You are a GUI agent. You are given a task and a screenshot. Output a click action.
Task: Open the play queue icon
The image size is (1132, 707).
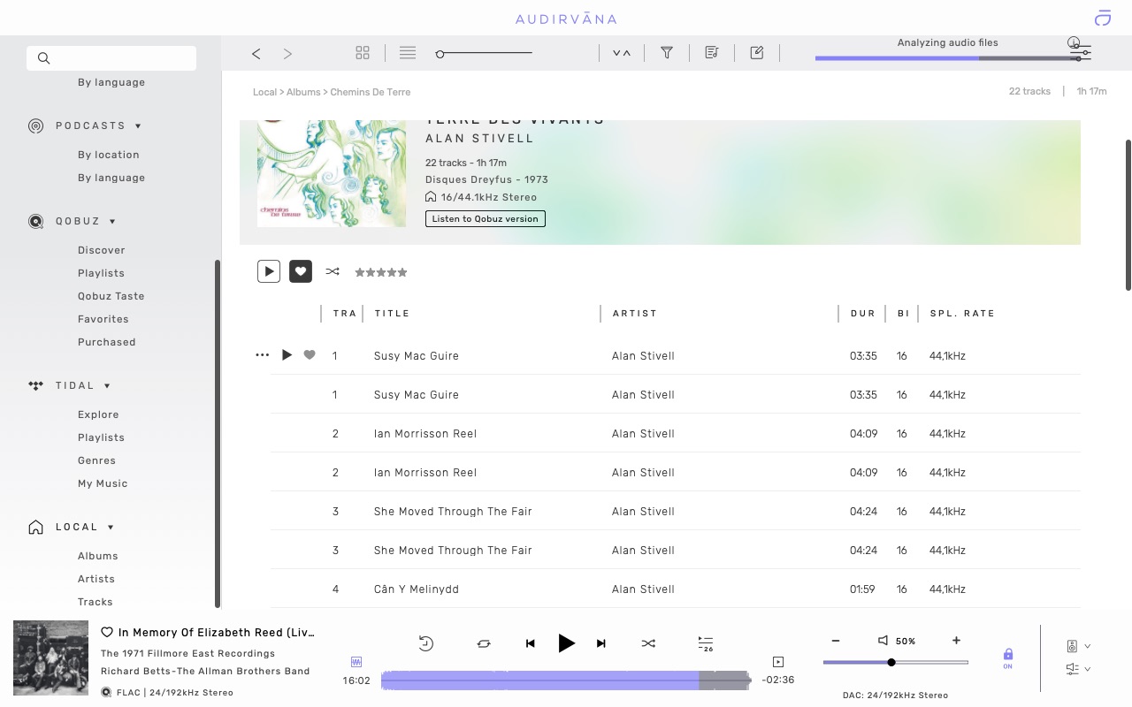[x=705, y=643]
